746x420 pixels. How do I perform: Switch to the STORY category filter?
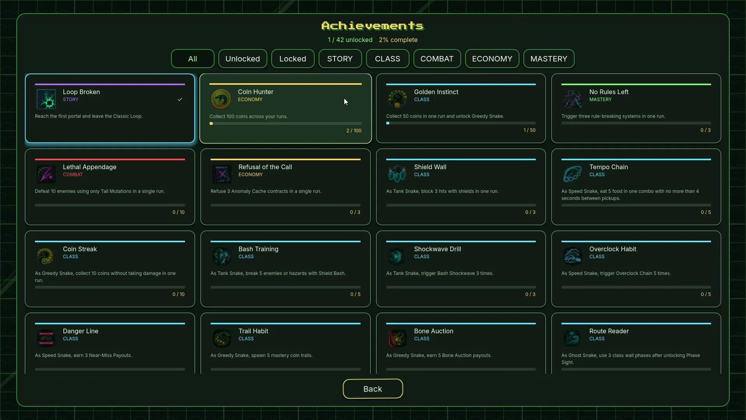pyautogui.click(x=340, y=59)
